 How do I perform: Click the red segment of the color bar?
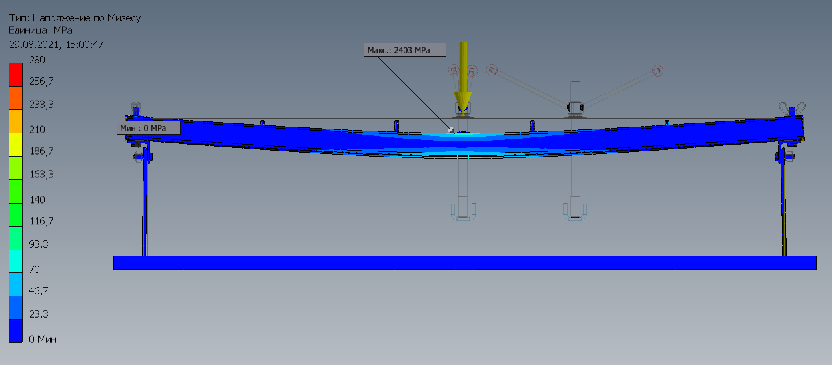pos(15,74)
